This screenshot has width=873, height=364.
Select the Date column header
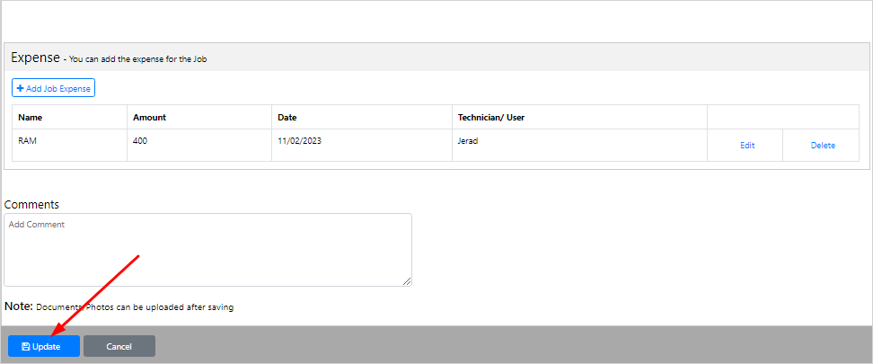point(287,118)
